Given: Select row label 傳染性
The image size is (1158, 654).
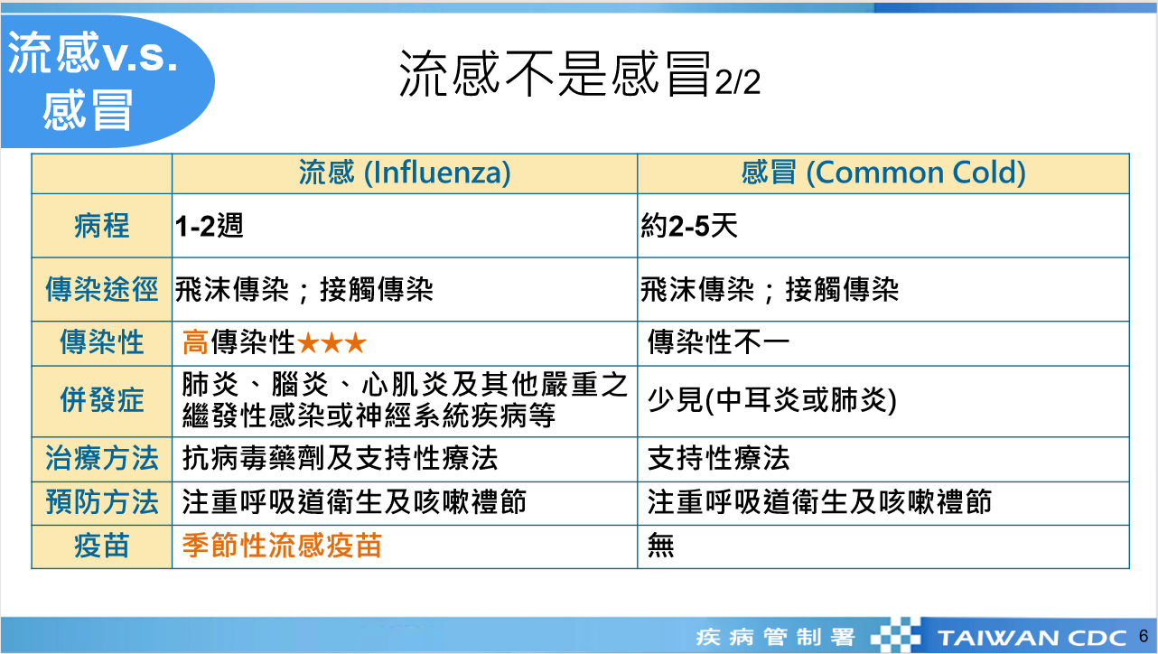Looking at the screenshot, I should pos(102,343).
